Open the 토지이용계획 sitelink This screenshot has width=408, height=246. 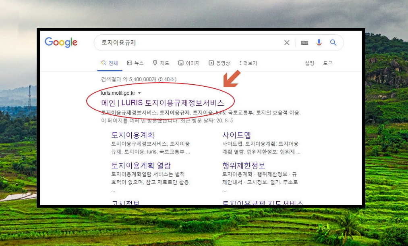133,135
